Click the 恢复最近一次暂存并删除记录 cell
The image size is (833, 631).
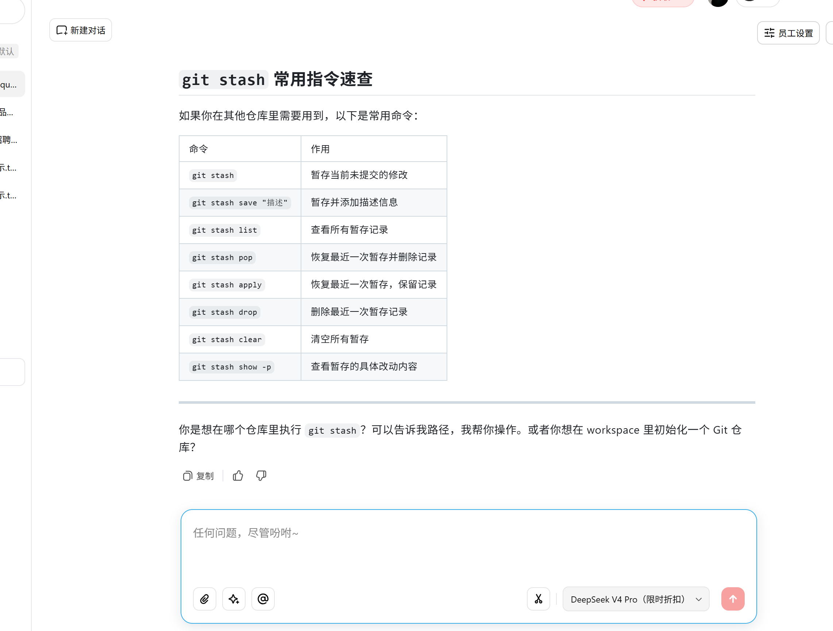pyautogui.click(x=374, y=258)
